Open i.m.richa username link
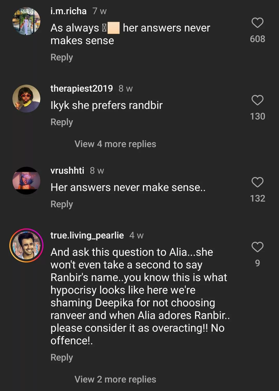The image size is (279, 391). 69,11
